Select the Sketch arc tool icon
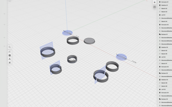172x107 pixels. point(10,52)
